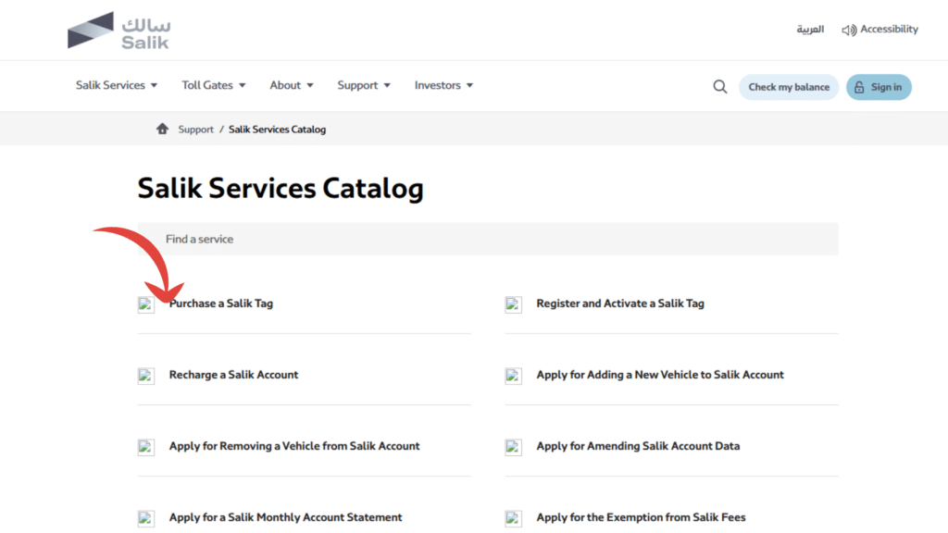The height and width of the screenshot is (533, 948).
Task: Switch language to Arabic
Action: [x=810, y=30]
